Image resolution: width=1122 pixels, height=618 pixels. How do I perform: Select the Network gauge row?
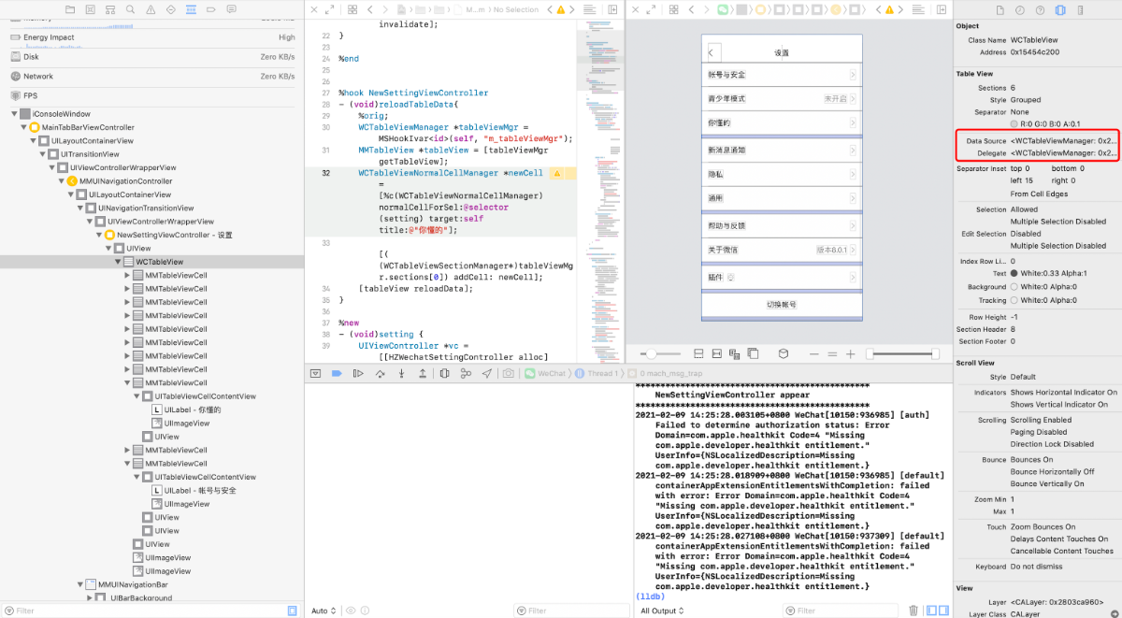(x=151, y=77)
